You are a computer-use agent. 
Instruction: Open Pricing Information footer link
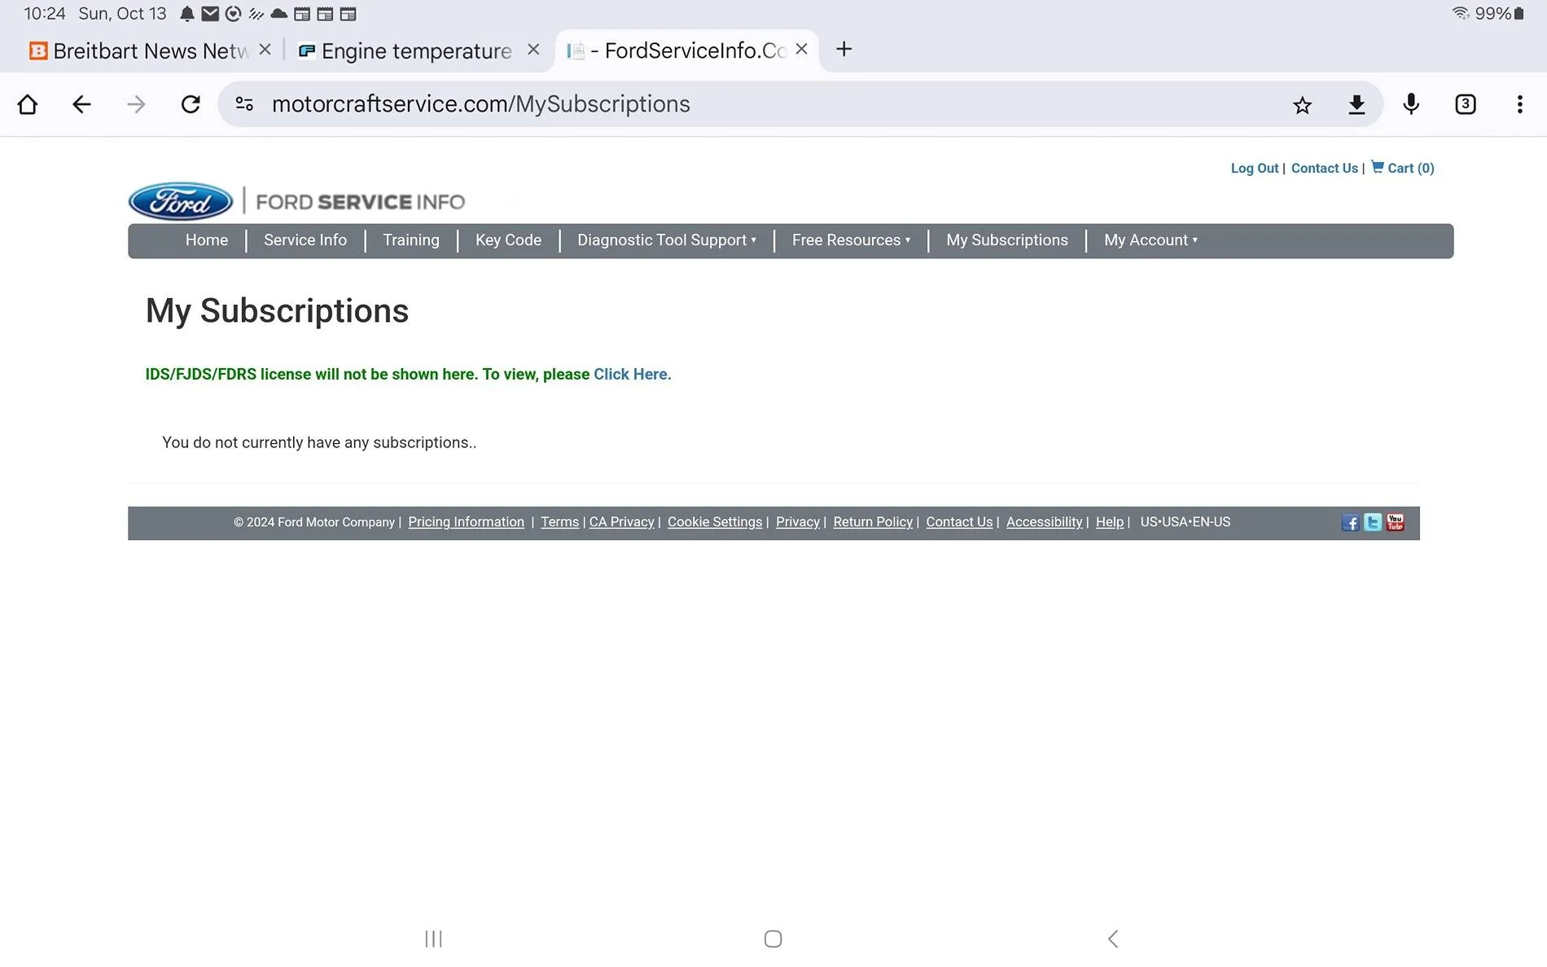pyautogui.click(x=466, y=522)
